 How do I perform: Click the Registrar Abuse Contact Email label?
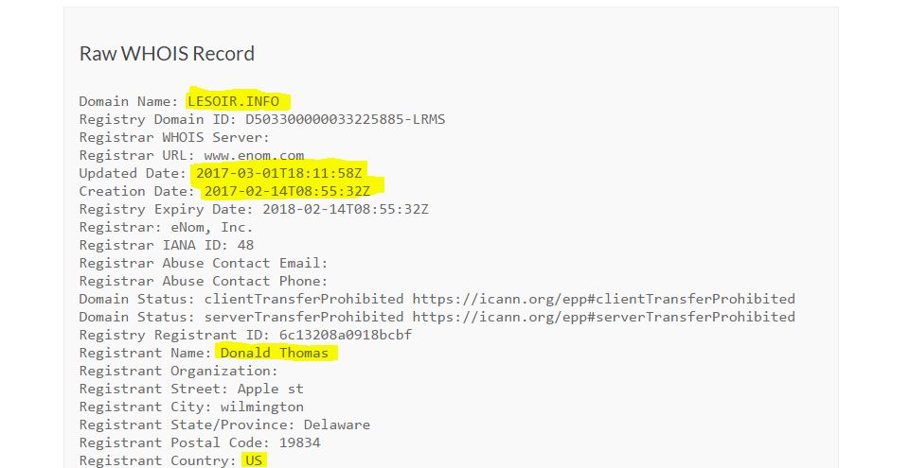204,263
